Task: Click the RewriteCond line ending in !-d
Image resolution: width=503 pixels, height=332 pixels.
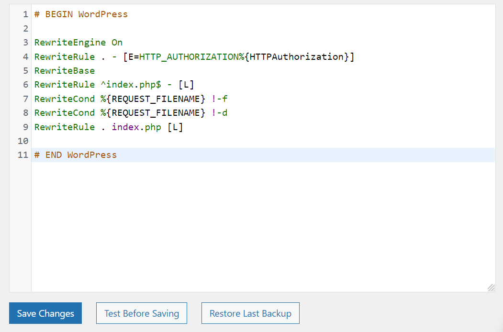Action: click(x=131, y=113)
